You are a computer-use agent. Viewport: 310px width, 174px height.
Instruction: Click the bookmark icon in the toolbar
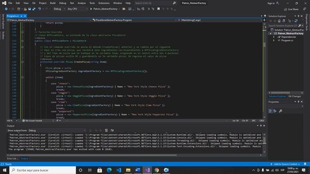pos(158,9)
